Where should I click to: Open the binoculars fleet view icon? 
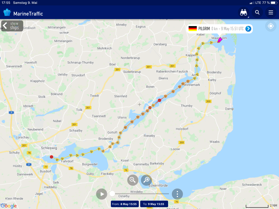pos(243,13)
